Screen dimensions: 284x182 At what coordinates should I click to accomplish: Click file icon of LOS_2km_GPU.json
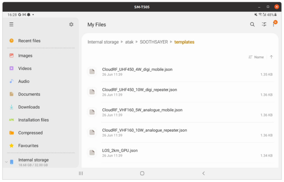pyautogui.click(x=92, y=153)
